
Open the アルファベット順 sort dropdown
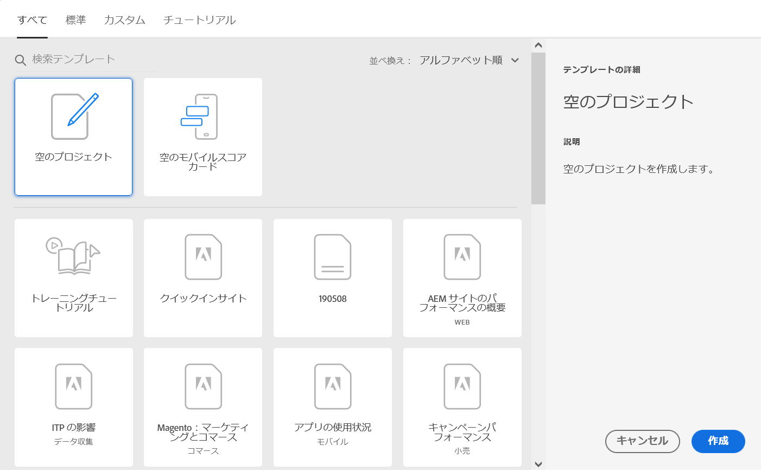(x=461, y=60)
